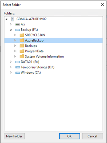Click the Temporary Storage (D:\) drive icon
Viewport: 107px width, 143px height.
click(17, 67)
